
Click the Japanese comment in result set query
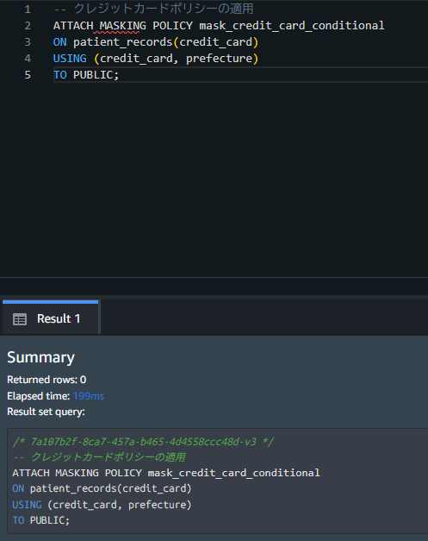pyautogui.click(x=99, y=457)
